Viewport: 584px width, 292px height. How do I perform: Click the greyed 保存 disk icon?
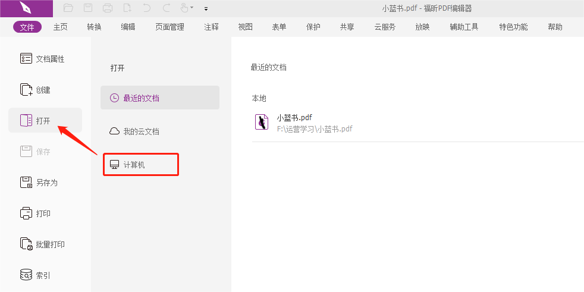[x=26, y=152]
